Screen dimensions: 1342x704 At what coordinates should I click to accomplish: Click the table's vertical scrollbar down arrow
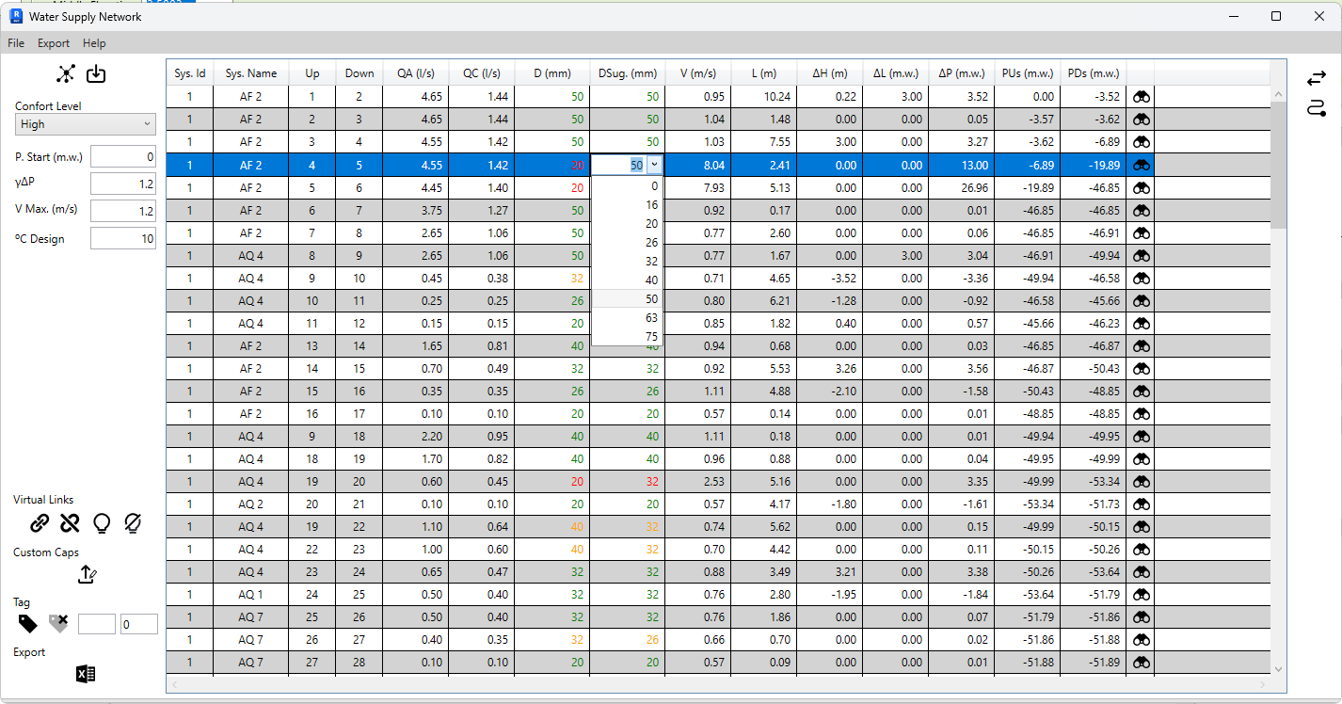coord(1278,668)
